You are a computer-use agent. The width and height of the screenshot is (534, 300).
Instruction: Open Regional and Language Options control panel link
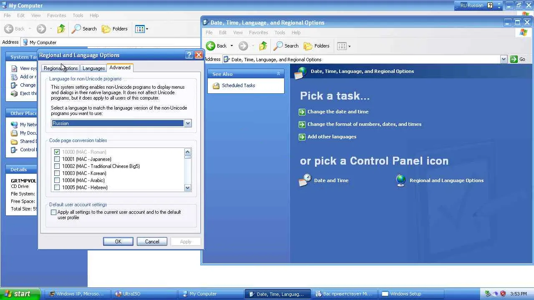coord(446,180)
